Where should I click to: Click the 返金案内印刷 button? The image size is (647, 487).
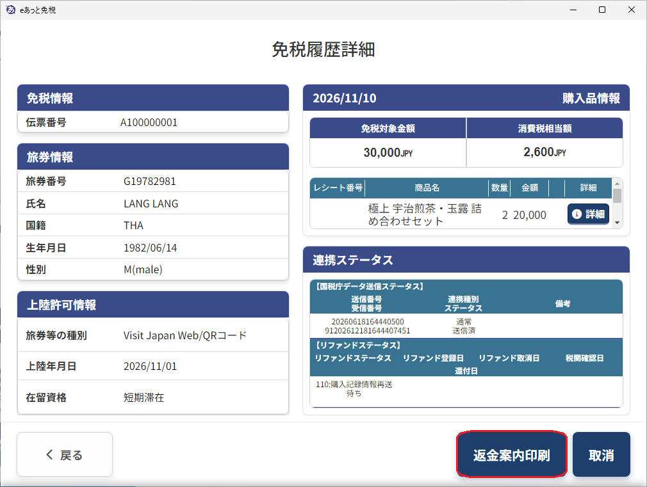pos(512,454)
